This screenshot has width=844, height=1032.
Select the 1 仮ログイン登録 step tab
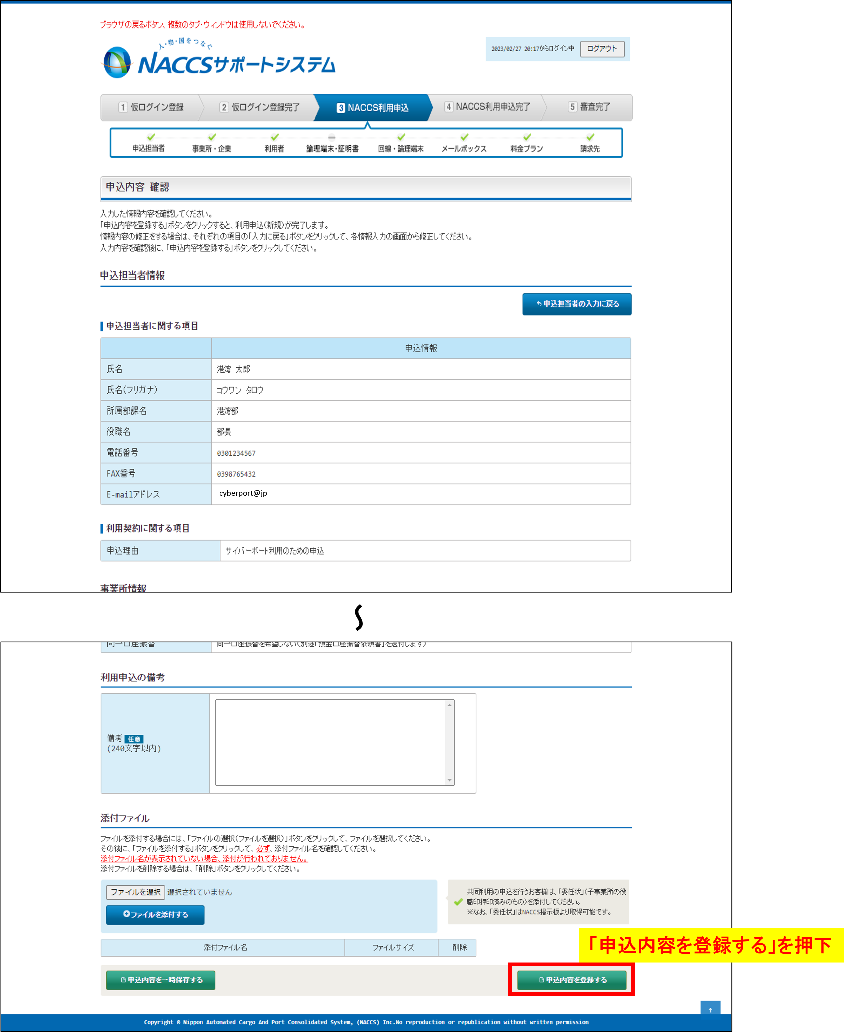(152, 107)
